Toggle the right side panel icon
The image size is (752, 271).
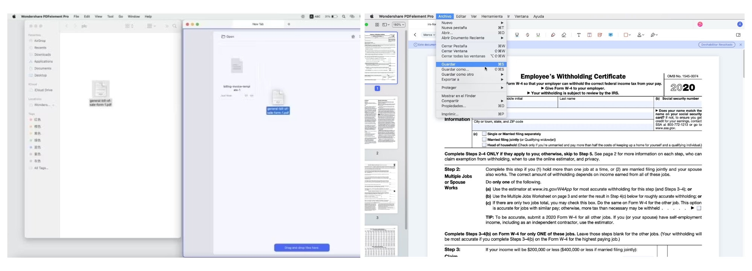click(x=738, y=35)
